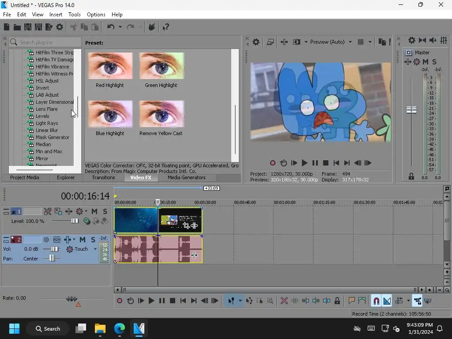Viewport: 452px width, 339px height.
Task: Click the Cut scissors icon
Action: coord(74,27)
